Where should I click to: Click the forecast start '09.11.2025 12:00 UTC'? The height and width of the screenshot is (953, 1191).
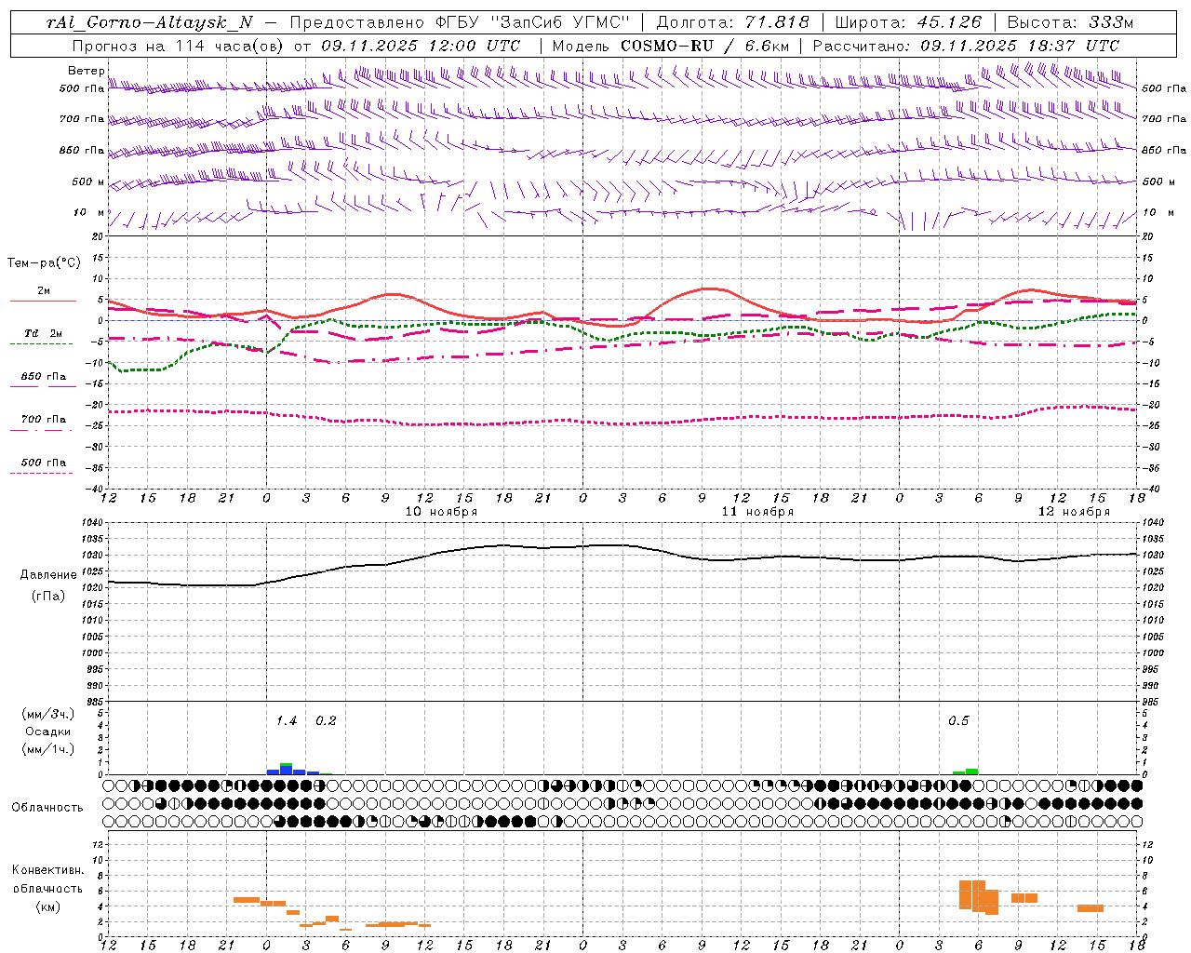(421, 46)
